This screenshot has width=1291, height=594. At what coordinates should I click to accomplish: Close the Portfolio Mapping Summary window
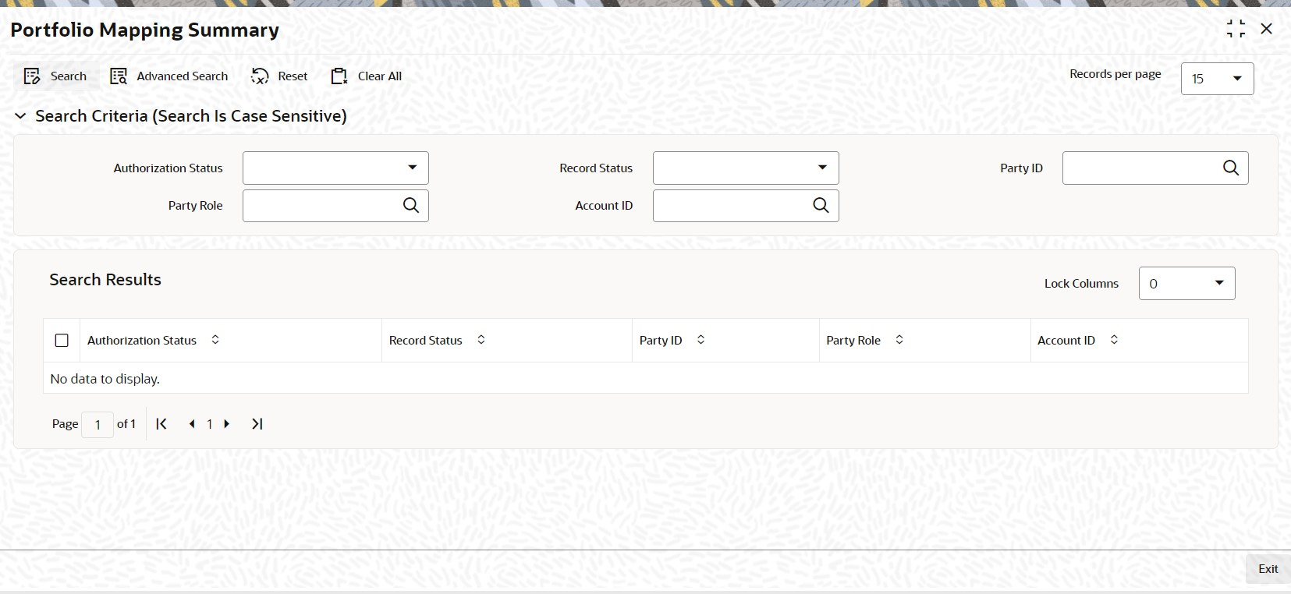pos(1266,29)
